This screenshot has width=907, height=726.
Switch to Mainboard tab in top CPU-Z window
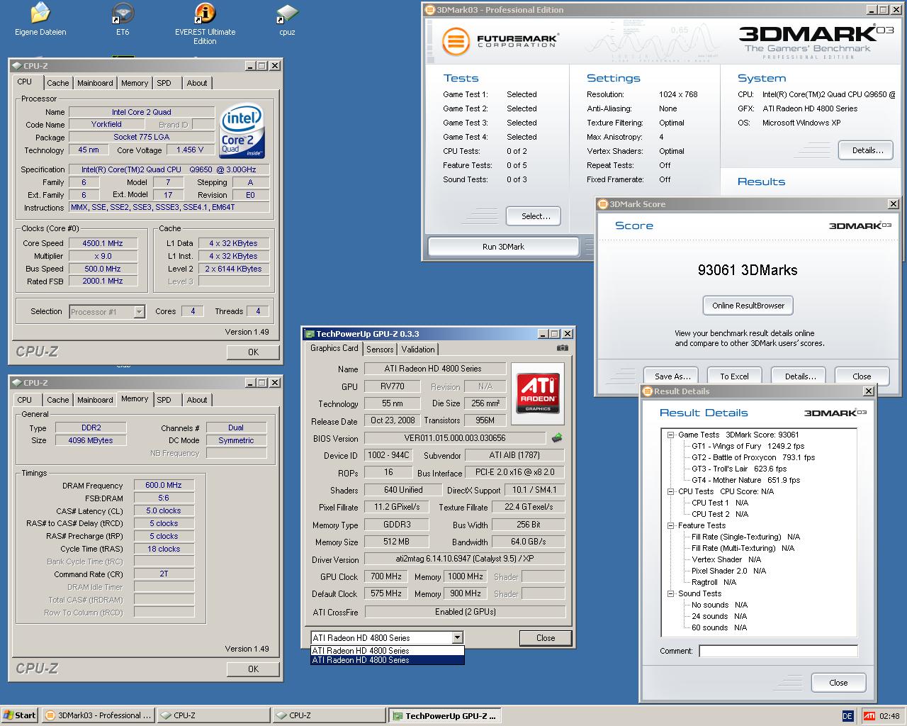coord(95,83)
